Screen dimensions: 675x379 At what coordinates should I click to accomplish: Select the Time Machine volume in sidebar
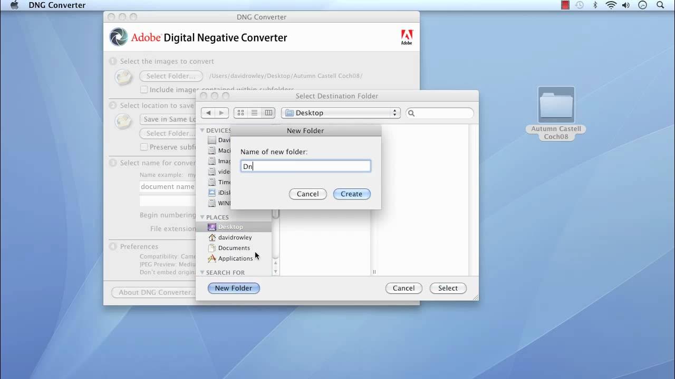(x=219, y=182)
